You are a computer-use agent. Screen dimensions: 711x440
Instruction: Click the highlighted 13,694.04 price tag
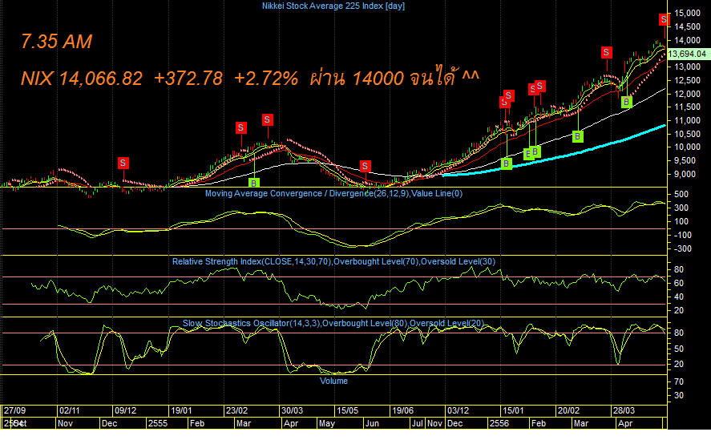click(688, 54)
